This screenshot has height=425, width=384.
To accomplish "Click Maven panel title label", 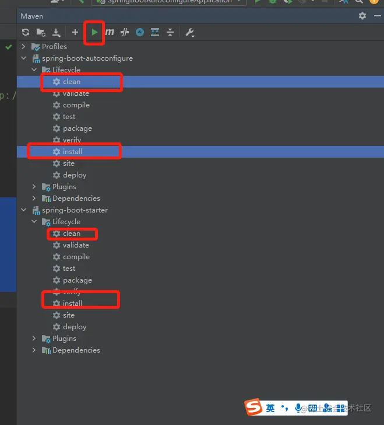I will pos(31,16).
